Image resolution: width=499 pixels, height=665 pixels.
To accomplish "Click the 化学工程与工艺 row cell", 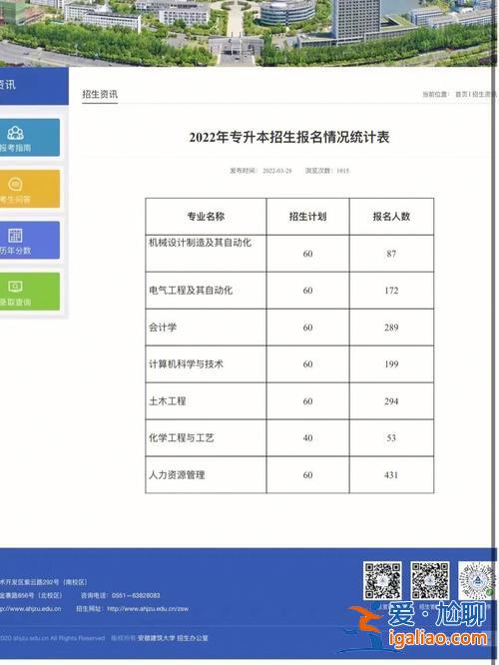I will pyautogui.click(x=206, y=438).
